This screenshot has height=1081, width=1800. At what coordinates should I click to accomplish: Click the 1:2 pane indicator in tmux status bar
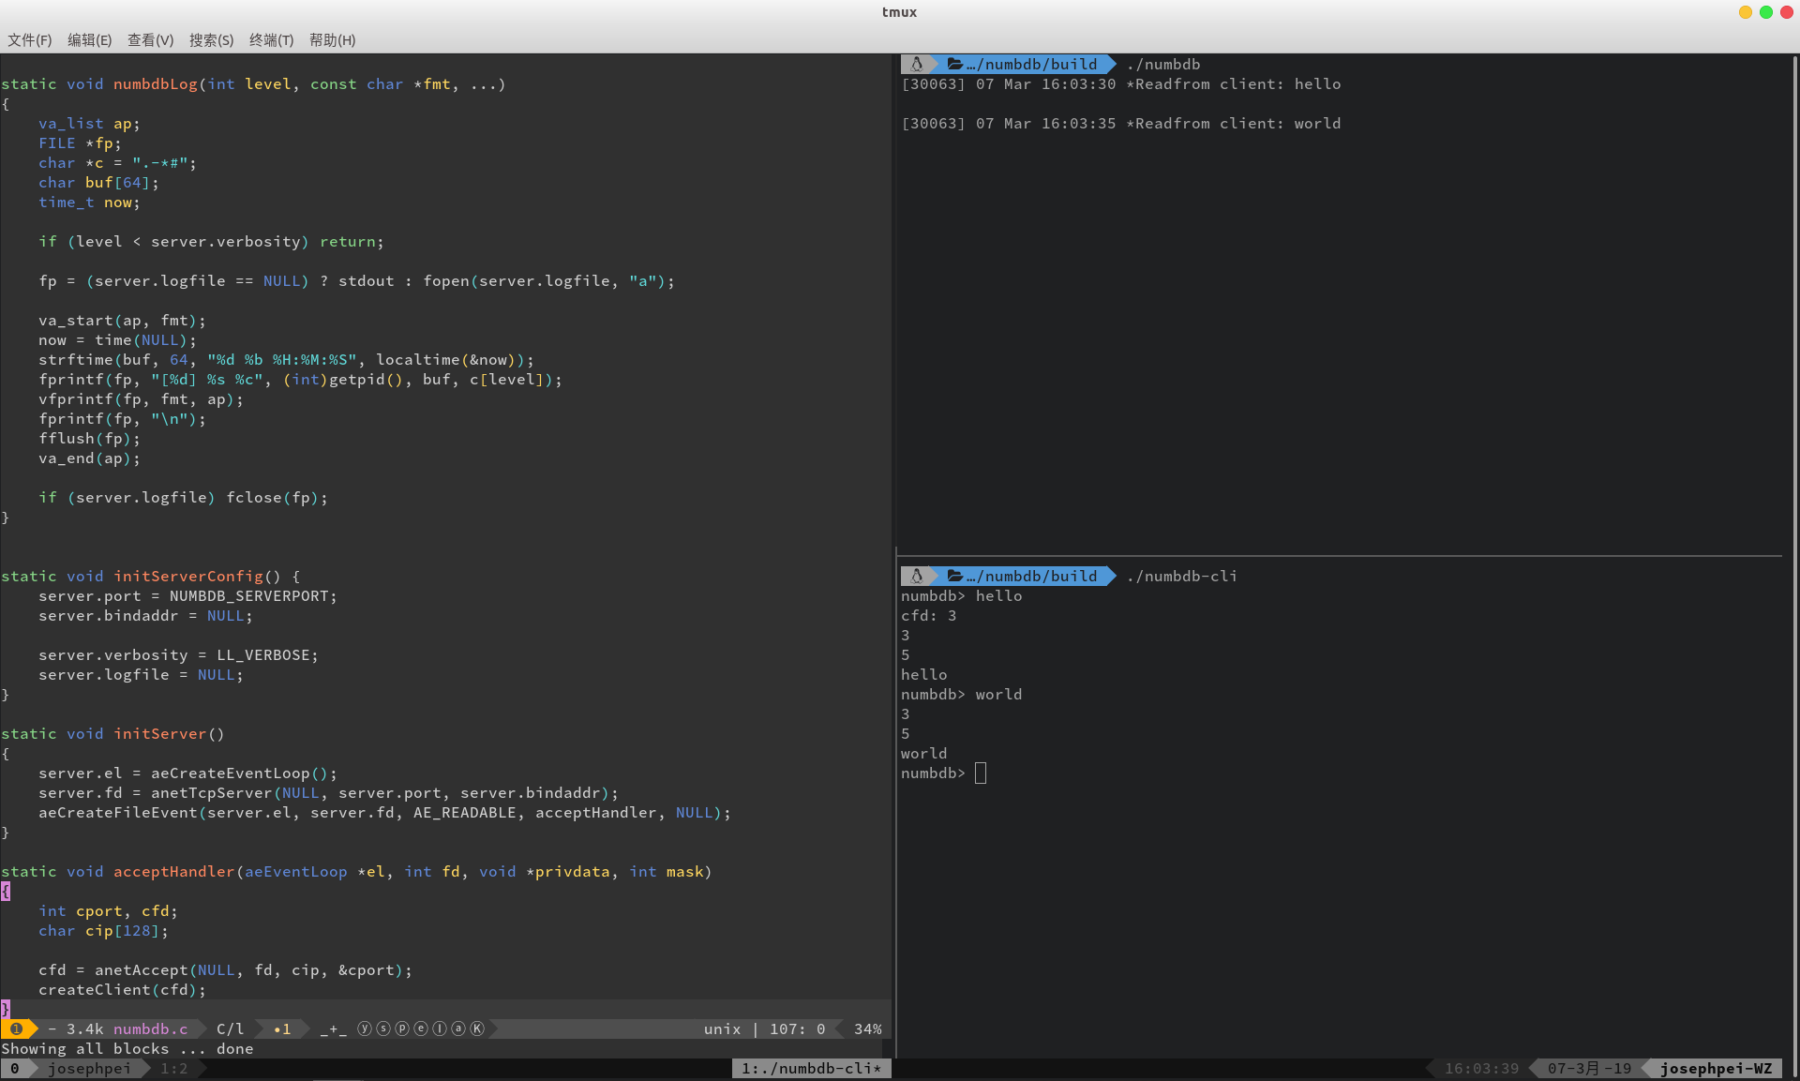point(174,1069)
